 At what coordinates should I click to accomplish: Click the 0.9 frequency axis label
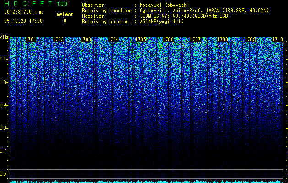(4, 105)
